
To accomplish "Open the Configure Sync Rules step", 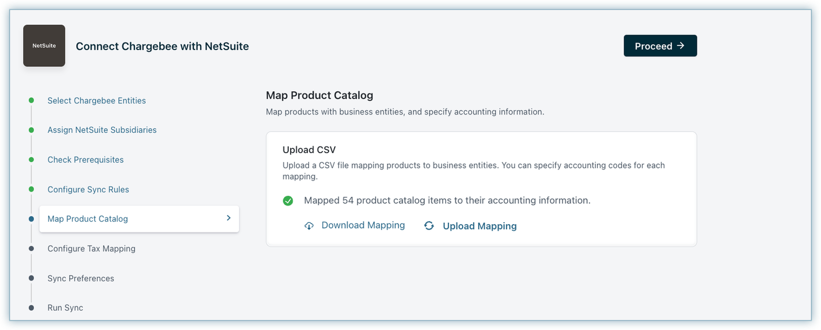I will click(88, 189).
